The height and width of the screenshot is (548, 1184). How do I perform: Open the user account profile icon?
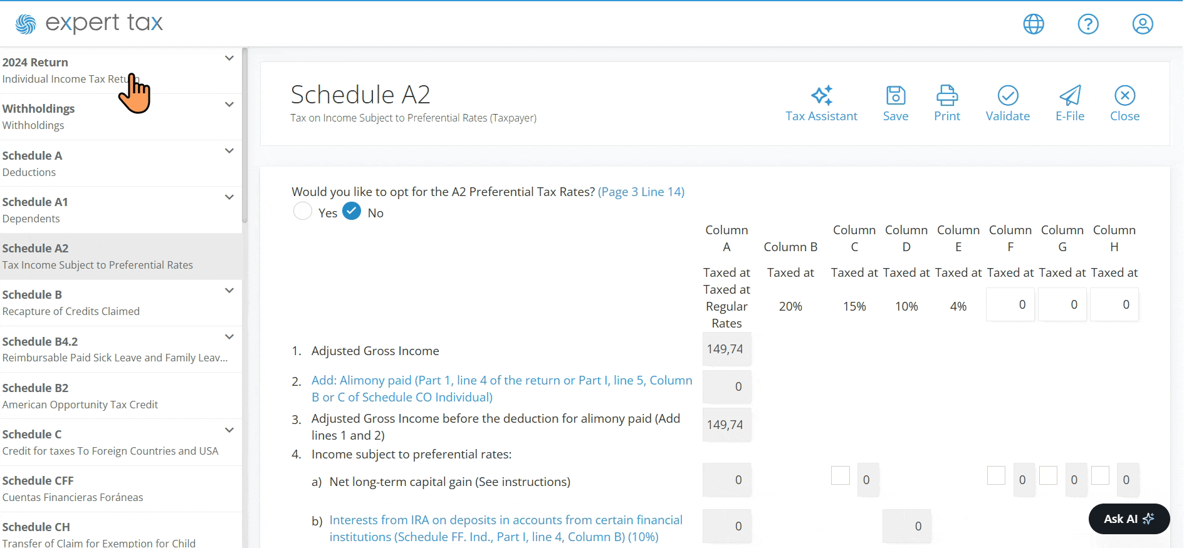point(1143,24)
